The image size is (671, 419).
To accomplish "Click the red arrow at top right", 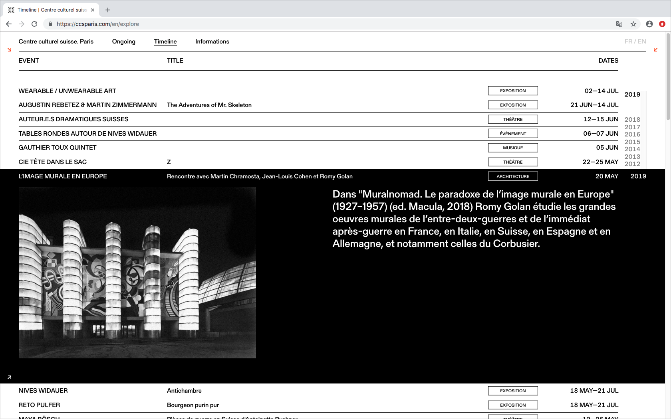I will click(655, 50).
